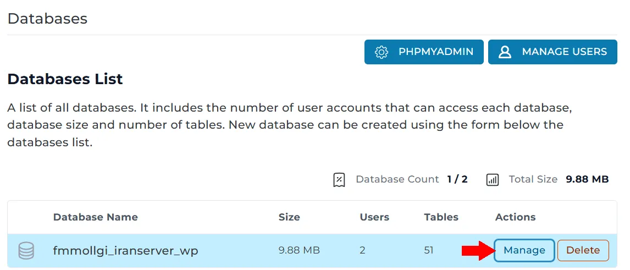Click the Size column header
Image resolution: width=630 pixels, height=270 pixels.
coord(289,217)
